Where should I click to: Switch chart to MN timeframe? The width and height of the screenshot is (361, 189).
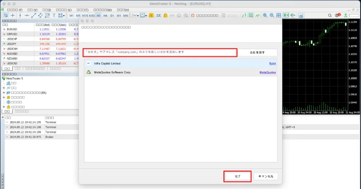[126, 15]
